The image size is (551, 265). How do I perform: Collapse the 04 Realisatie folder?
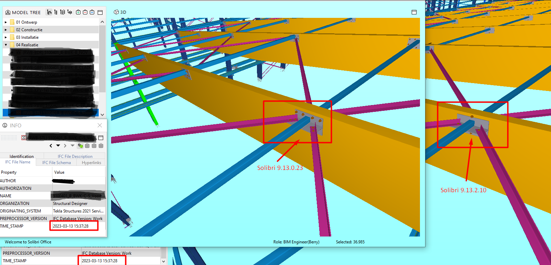tap(6, 45)
